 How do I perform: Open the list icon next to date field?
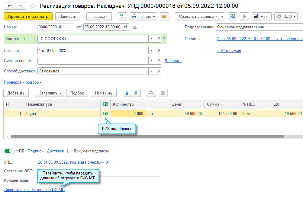135,27
